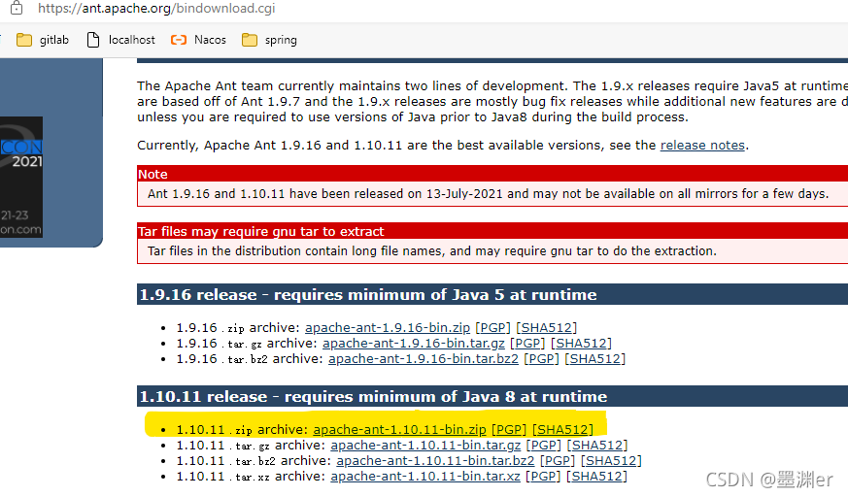This screenshot has height=497, width=848.
Task: Open SHA512 checksum for 1.10.11 tar.xz
Action: (x=597, y=477)
